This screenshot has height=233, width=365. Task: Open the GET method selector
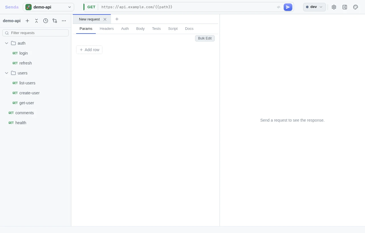pos(91,7)
